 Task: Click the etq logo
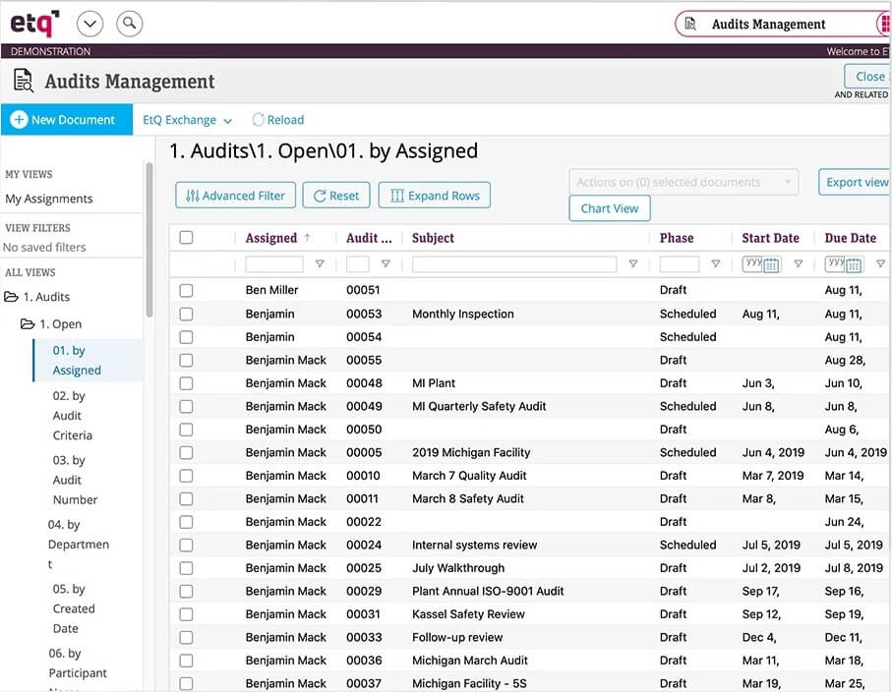34,24
